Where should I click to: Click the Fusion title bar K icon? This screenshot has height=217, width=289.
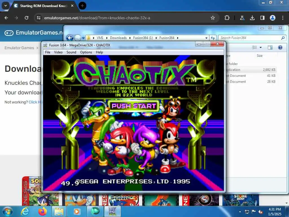tap(45, 45)
